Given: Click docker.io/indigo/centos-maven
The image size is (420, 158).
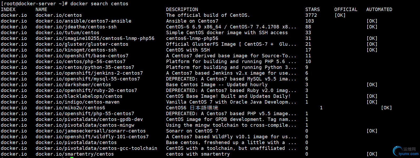Looking at the screenshot, I should click(x=78, y=102).
